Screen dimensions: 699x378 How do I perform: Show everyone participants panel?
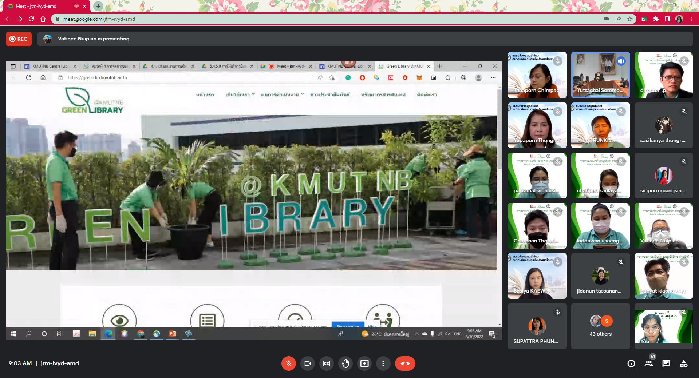coord(649,363)
